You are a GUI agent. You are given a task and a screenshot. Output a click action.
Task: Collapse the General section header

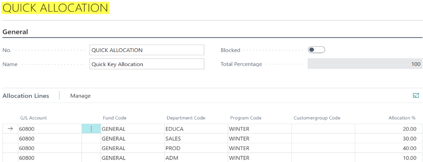pos(15,32)
